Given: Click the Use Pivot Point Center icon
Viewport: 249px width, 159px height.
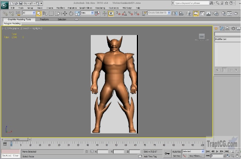Looking at the screenshot, I should (97, 13).
